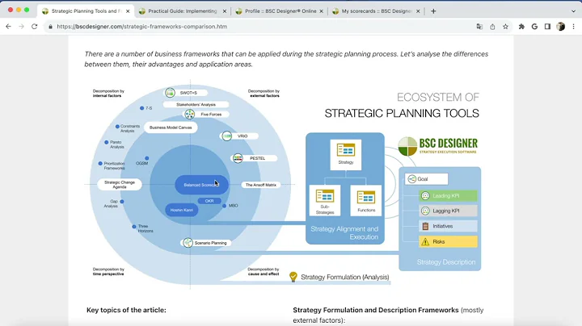Click the Five Forces icon
Screen dimensions: 582x326
tap(190, 114)
